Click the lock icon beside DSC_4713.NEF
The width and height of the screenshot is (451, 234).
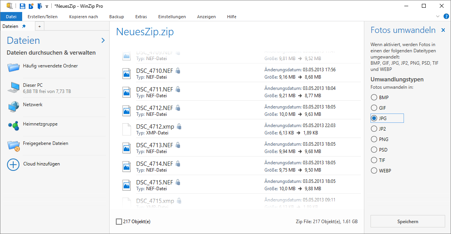(178, 145)
